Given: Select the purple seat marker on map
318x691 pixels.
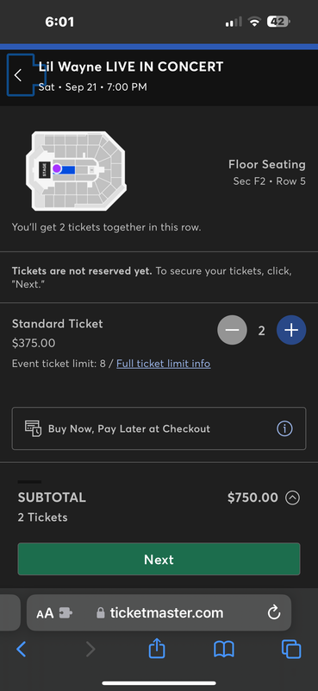Looking at the screenshot, I should (x=57, y=168).
